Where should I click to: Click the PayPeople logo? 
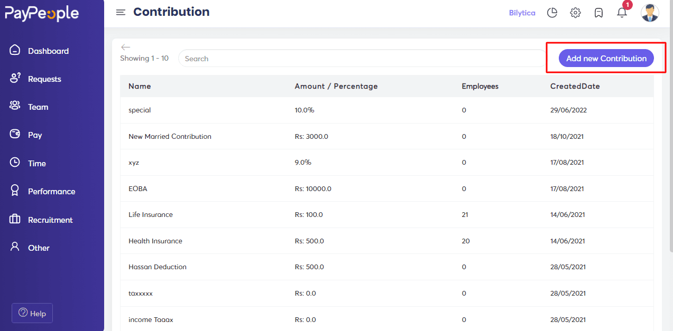[42, 13]
